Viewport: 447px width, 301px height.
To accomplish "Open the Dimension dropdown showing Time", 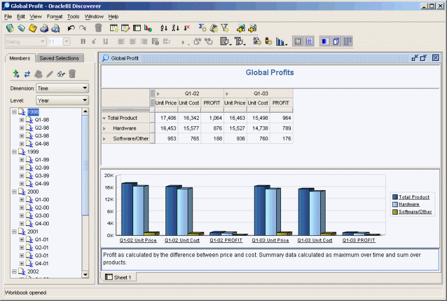I will point(62,89).
